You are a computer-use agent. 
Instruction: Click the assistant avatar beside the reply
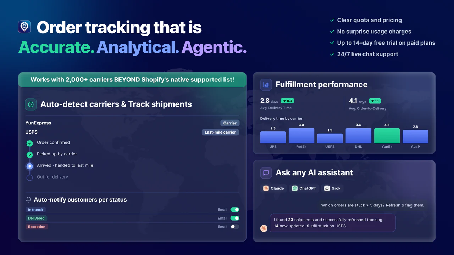click(x=264, y=228)
